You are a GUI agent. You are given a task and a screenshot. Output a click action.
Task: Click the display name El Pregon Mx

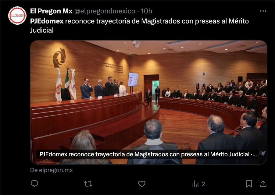coord(51,11)
